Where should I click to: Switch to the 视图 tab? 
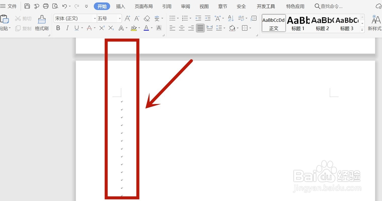click(x=204, y=6)
